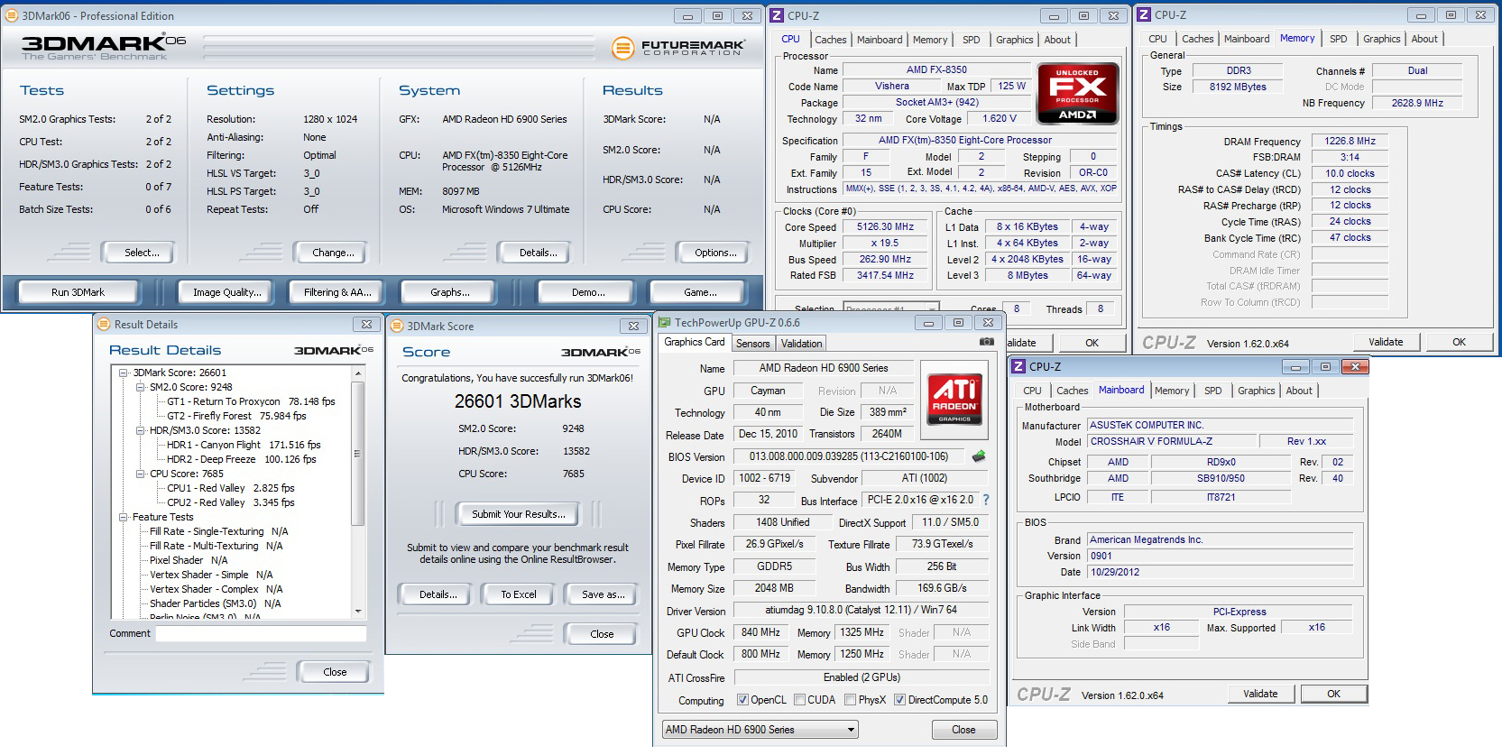Open the Graphs dialog in 3DMark06
Screen dimensions: 1502x755
tap(449, 292)
